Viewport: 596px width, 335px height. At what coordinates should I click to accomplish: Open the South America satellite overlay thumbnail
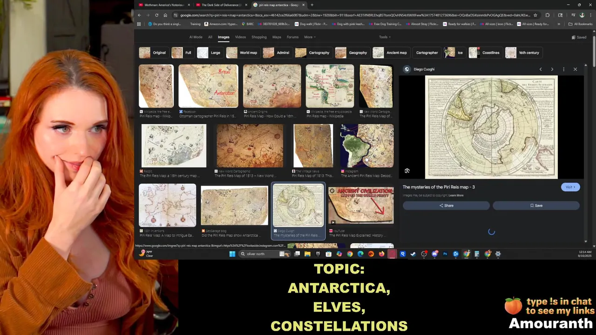[367, 146]
